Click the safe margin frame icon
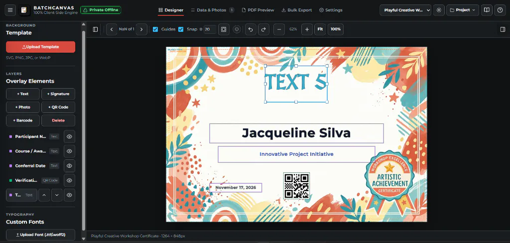The image size is (510, 243). point(224,29)
